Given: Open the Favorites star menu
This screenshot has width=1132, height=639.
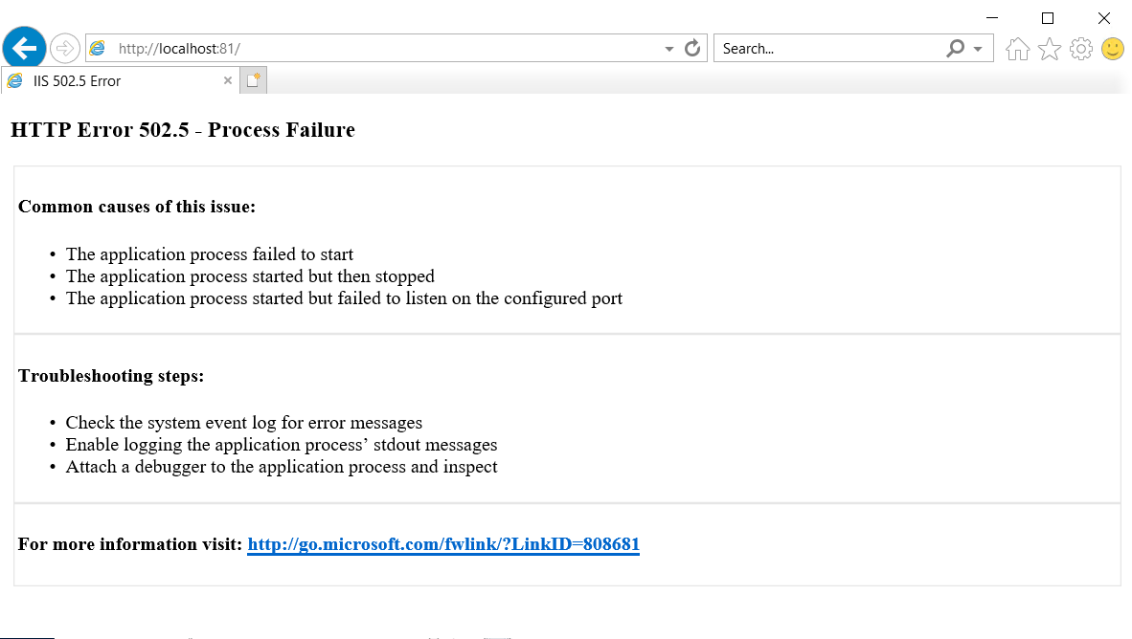Looking at the screenshot, I should [x=1050, y=49].
